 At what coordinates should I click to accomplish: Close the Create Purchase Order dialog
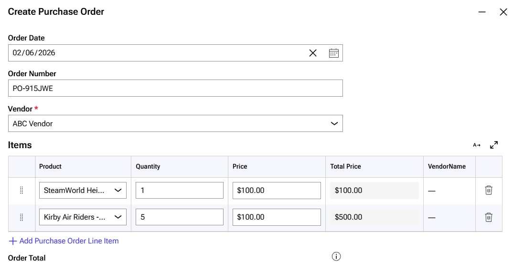coord(503,12)
